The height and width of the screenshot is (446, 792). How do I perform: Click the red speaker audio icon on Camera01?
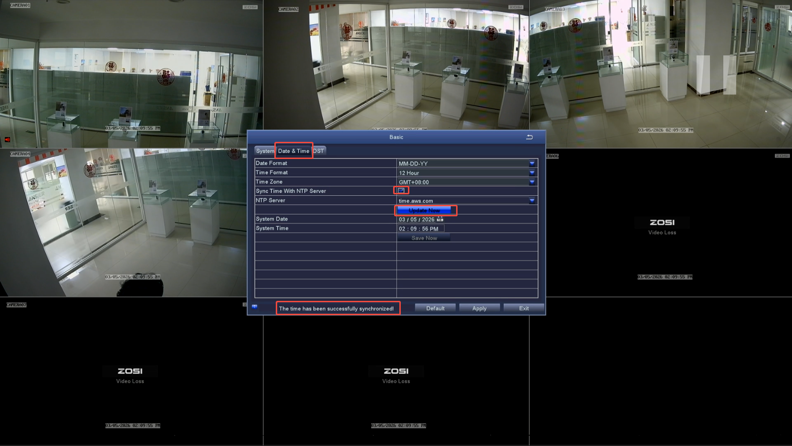click(7, 139)
